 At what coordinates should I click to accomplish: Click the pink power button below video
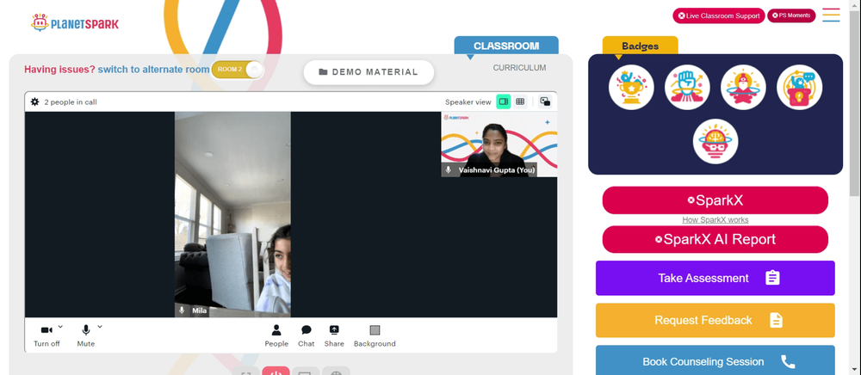tap(276, 372)
